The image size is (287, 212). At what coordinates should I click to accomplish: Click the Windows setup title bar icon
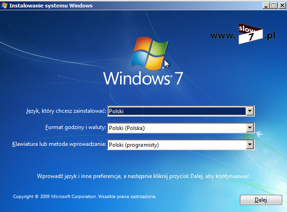click(4, 6)
